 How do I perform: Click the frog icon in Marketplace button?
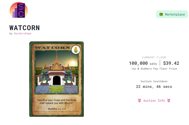[161, 14]
